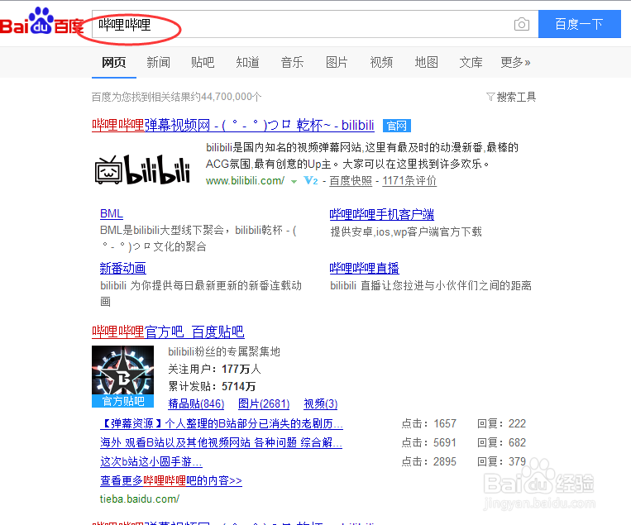Click bilibili 直播让您拉进 description text

[x=431, y=285]
